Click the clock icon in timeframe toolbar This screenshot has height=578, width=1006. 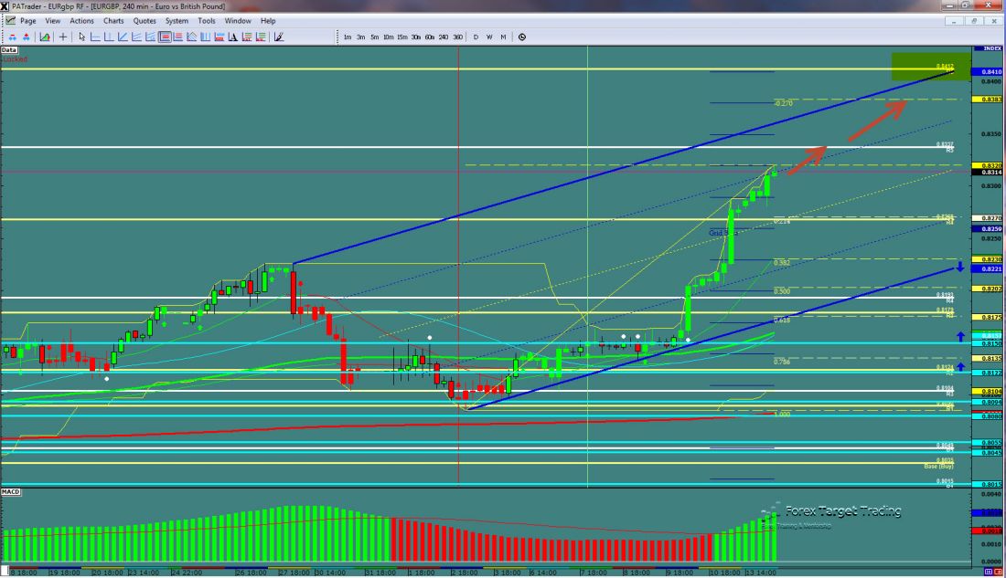tap(521, 37)
